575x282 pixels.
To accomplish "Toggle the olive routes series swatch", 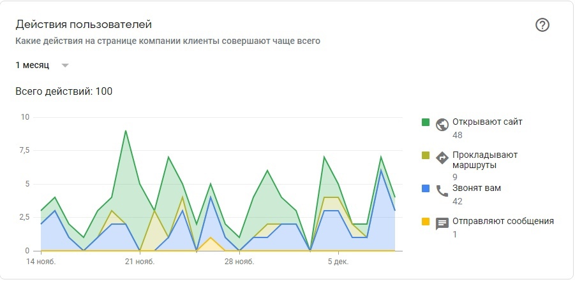I will pyautogui.click(x=425, y=155).
